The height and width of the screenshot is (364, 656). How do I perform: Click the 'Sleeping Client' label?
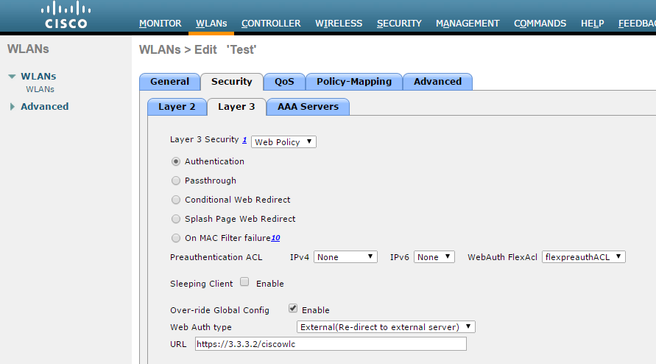tap(201, 284)
